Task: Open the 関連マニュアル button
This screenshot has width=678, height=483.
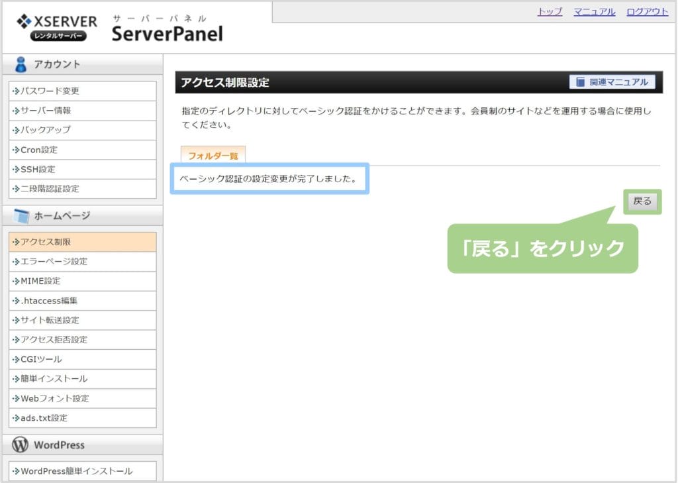Action: pos(612,82)
